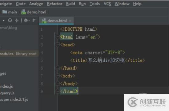
Task: Click line number 9 in the gutter
Action: coord(42,91)
